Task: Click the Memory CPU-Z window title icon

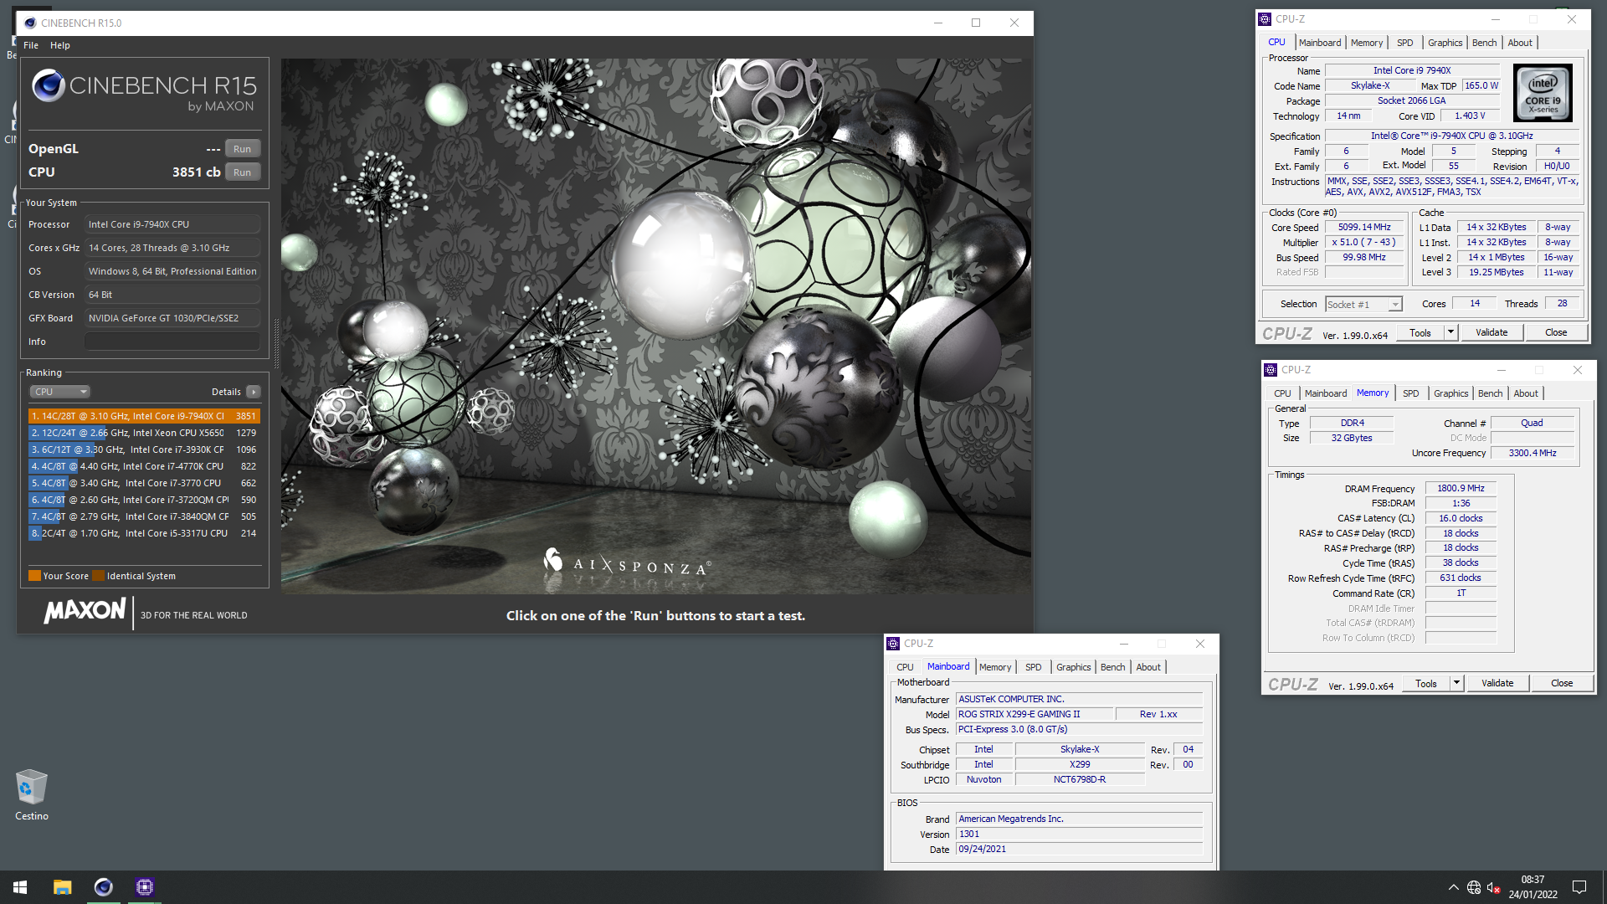Action: point(1271,370)
